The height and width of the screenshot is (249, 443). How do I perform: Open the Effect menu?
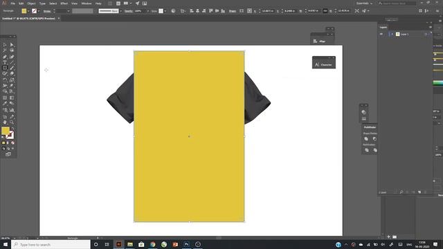tap(64, 3)
